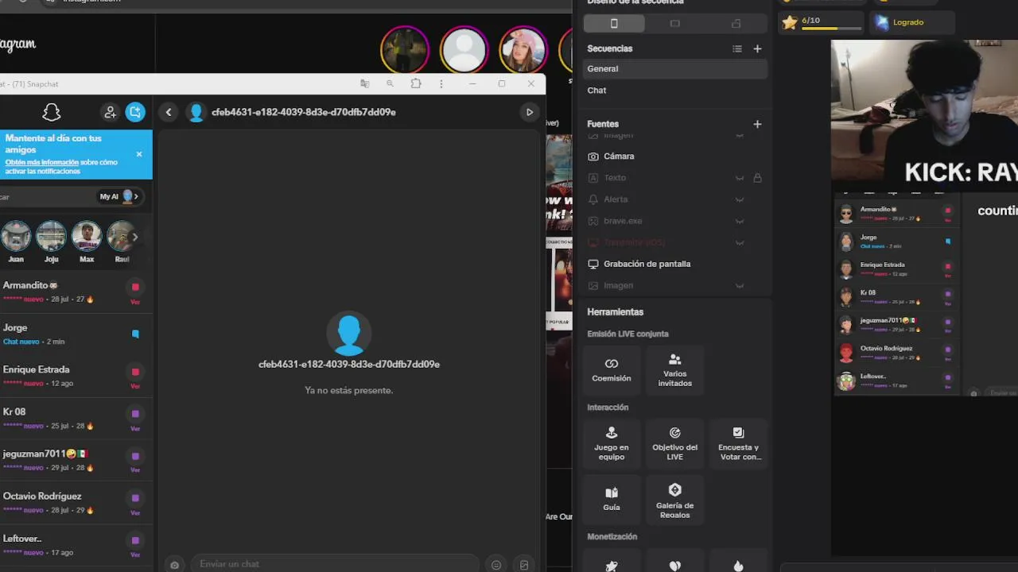
Task: Toggle visibility of the Alerta source
Action: point(740,199)
